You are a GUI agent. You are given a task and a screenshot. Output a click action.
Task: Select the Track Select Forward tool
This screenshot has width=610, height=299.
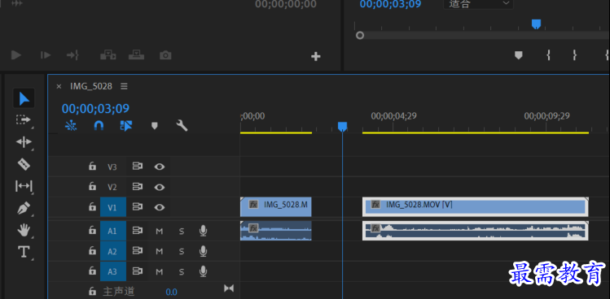[24, 119]
